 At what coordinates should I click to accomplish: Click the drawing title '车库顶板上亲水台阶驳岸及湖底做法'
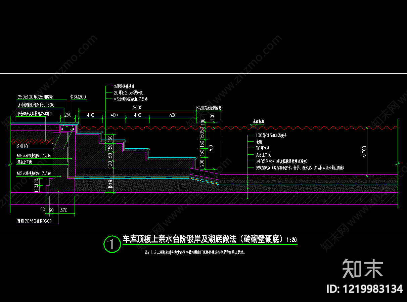(204, 239)
